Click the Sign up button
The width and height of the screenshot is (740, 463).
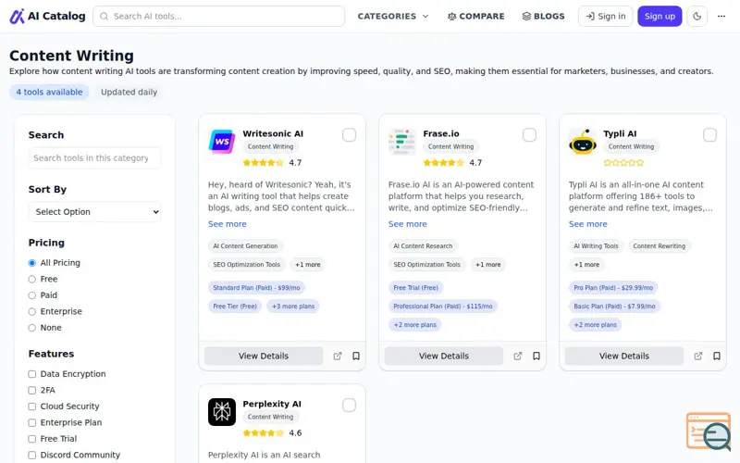[x=660, y=16]
